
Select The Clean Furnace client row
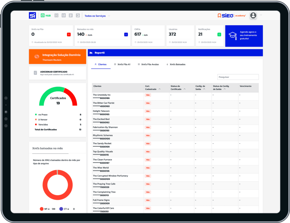pos(175,161)
